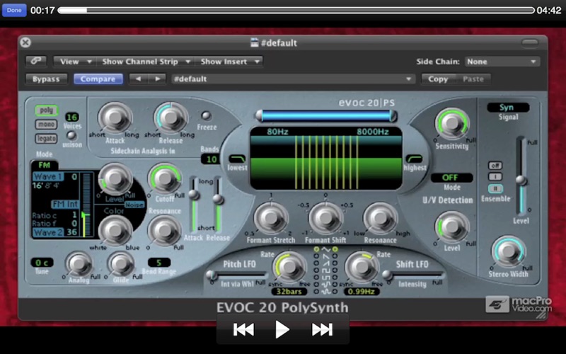Toggle the Freeze button
Screen dimensions: 566x354
206,115
